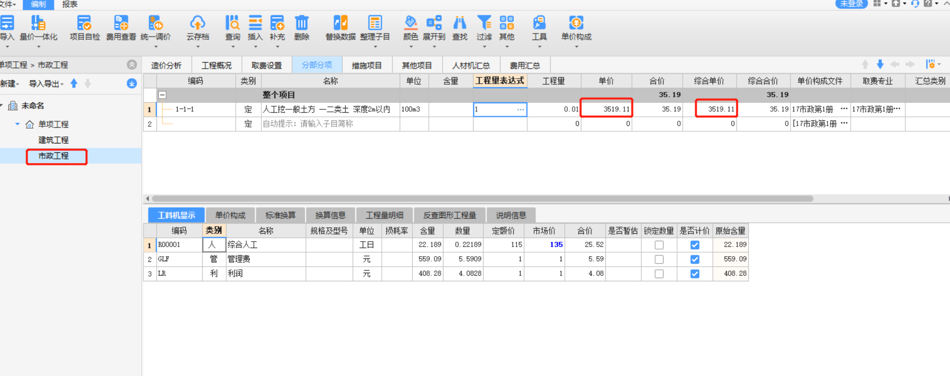950x376 pixels.
Task: Click the 插入 insert icon
Action: [x=255, y=23]
